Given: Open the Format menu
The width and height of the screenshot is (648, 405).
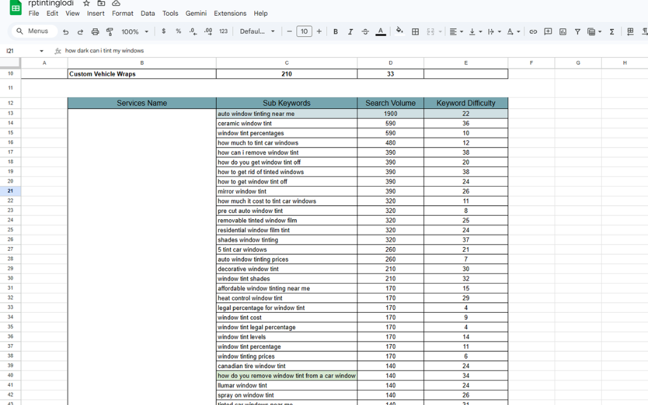Looking at the screenshot, I should [x=122, y=13].
